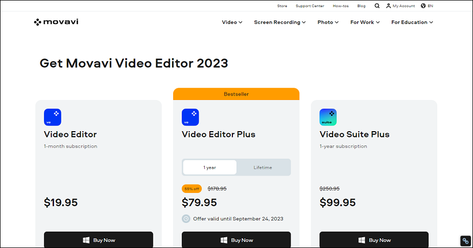Click the globe language icon
The image size is (473, 248).
423,6
